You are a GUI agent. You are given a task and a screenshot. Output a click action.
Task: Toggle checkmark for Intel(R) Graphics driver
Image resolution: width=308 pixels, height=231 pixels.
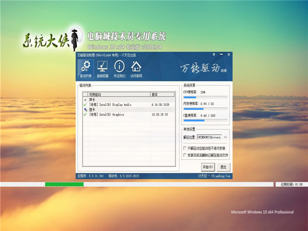85,115
